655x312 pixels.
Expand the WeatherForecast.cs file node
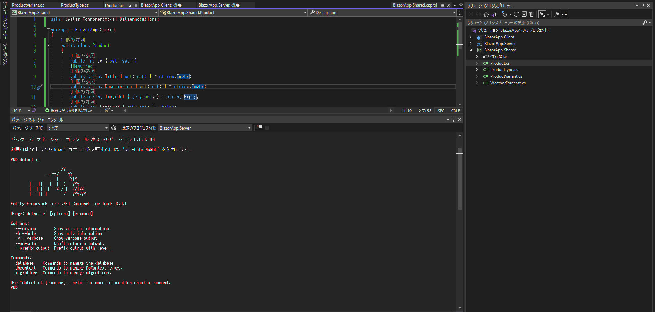477,83
